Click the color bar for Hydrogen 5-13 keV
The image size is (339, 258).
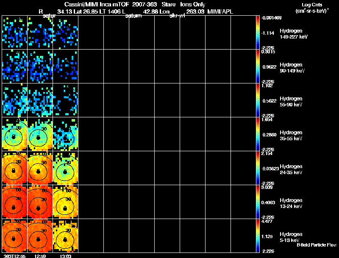coord(258,236)
